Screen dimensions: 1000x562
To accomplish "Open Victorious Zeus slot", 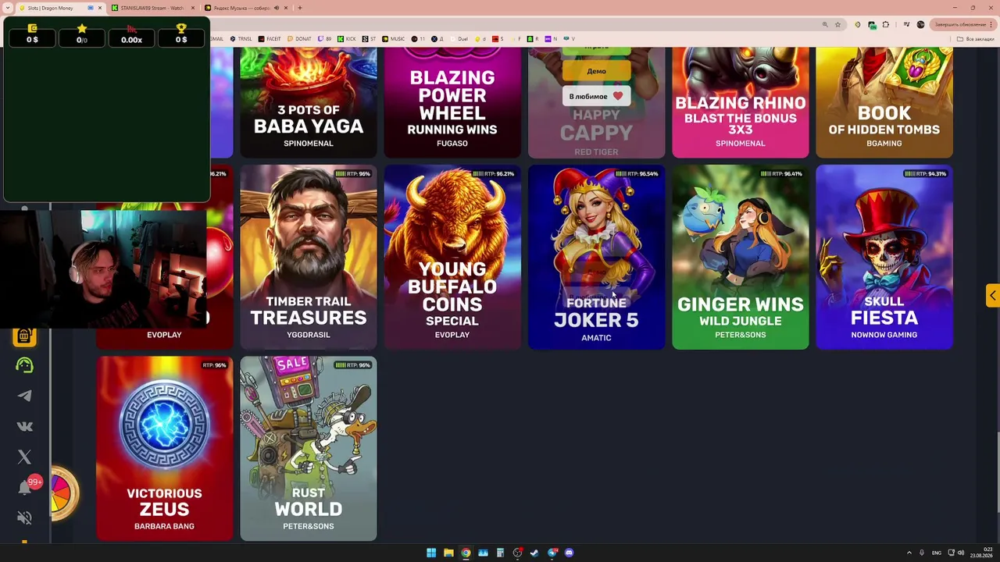I will point(165,449).
